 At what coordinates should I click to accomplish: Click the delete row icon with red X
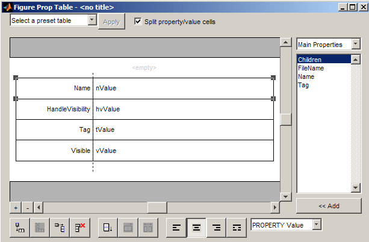coord(80,228)
